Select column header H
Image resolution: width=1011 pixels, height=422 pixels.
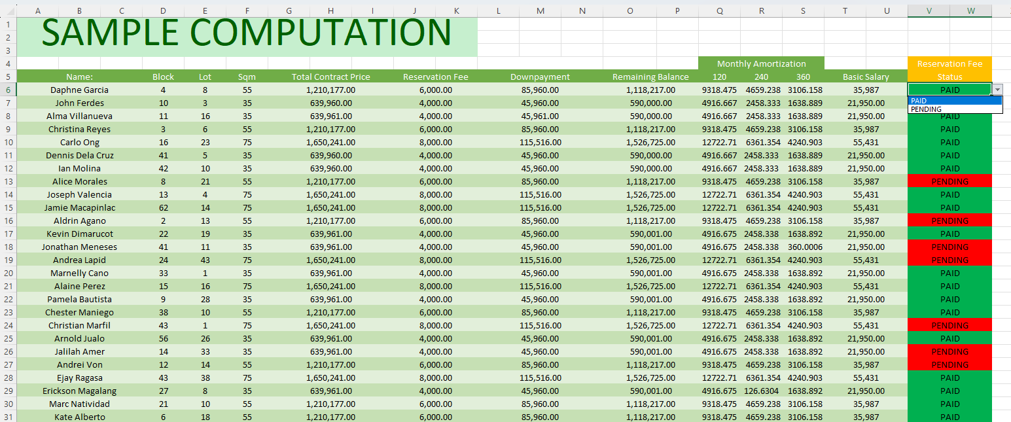pyautogui.click(x=330, y=11)
